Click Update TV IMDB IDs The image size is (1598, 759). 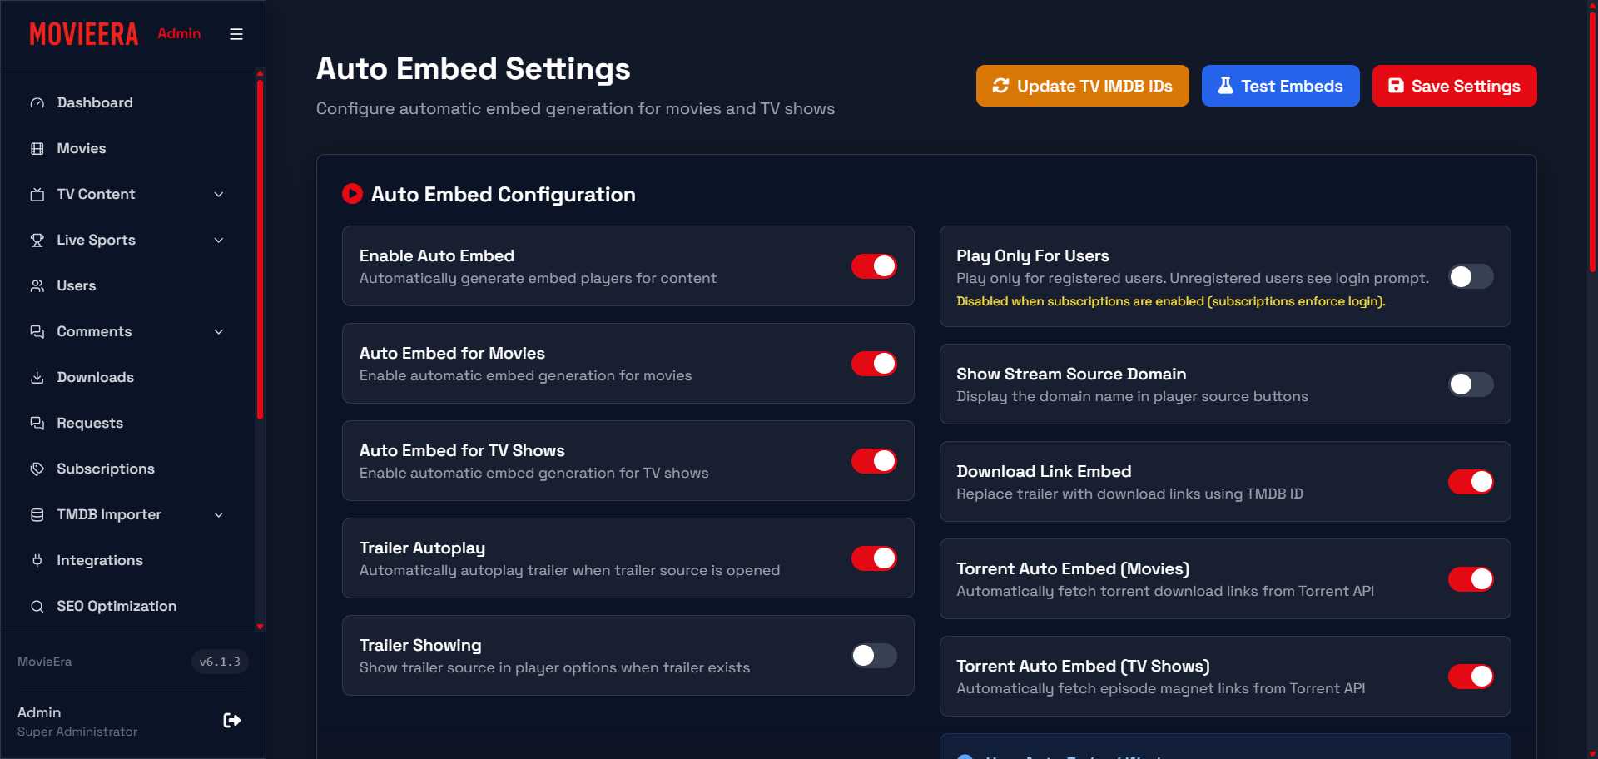1082,86
